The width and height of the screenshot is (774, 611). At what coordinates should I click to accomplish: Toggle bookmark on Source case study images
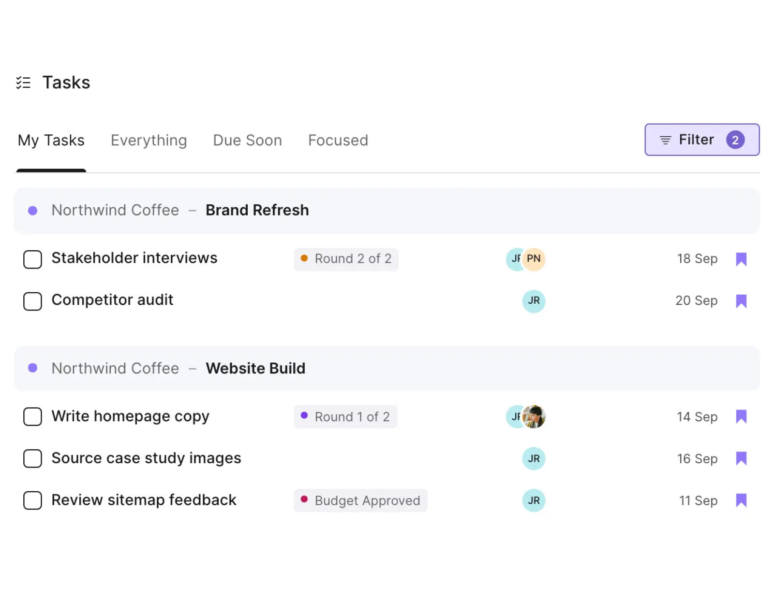pos(741,458)
